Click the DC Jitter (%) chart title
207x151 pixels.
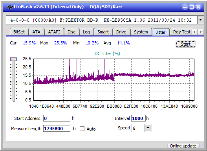(x=107, y=53)
